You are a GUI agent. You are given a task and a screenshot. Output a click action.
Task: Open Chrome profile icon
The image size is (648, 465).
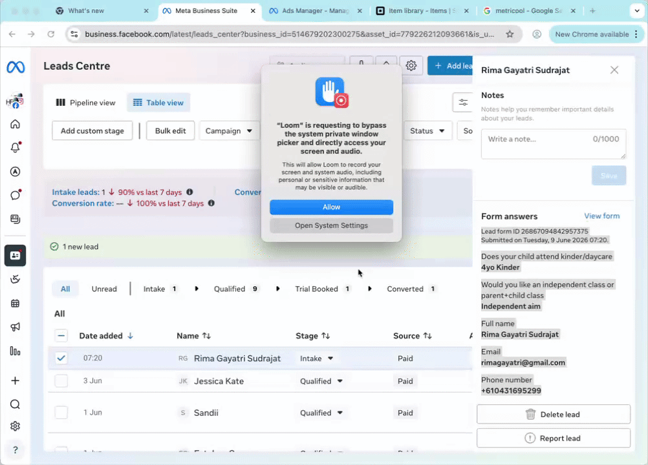[x=536, y=34]
